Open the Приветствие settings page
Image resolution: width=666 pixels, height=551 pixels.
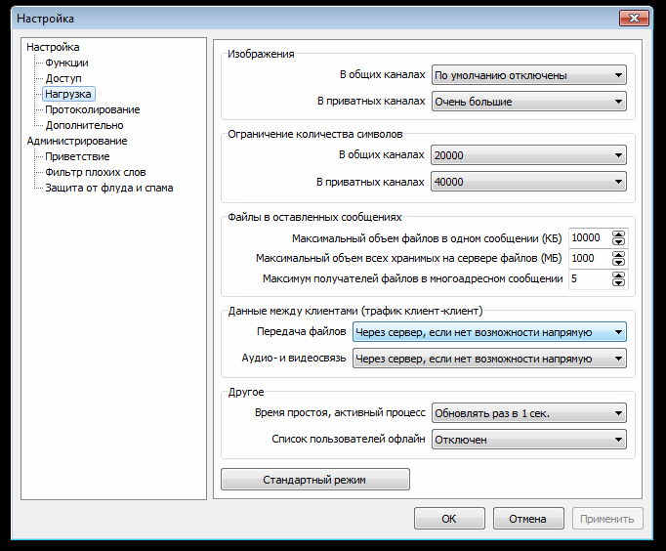click(77, 156)
